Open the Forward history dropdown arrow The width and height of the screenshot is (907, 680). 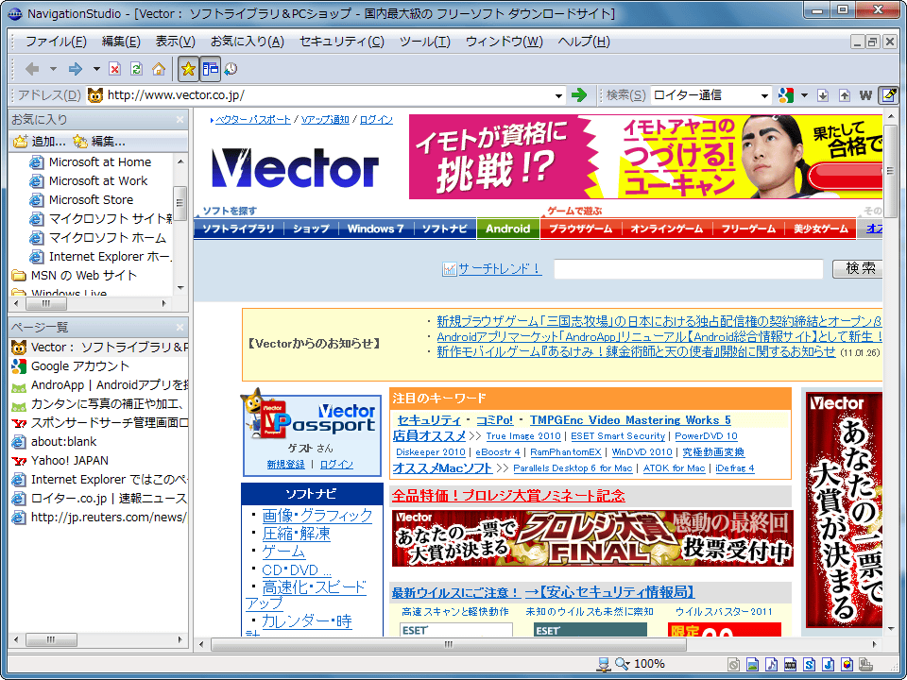tap(96, 69)
